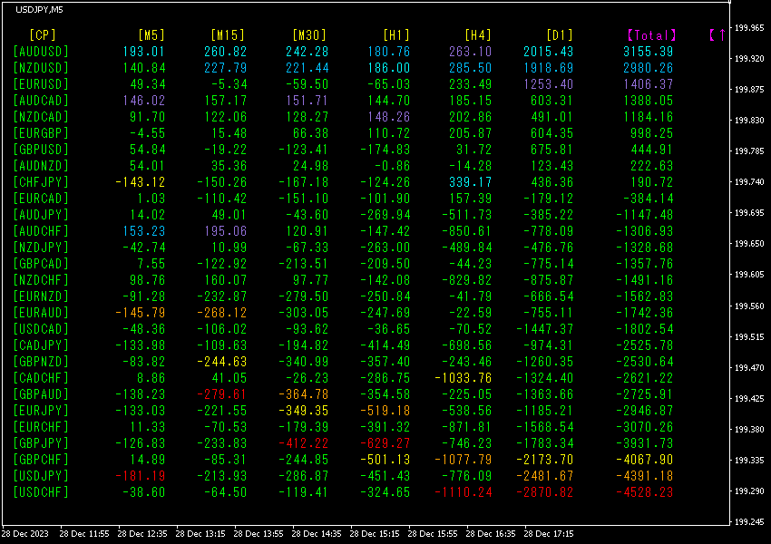Click the [EURAUD] pair label
Screen dimensions: 771x544
(x=41, y=313)
